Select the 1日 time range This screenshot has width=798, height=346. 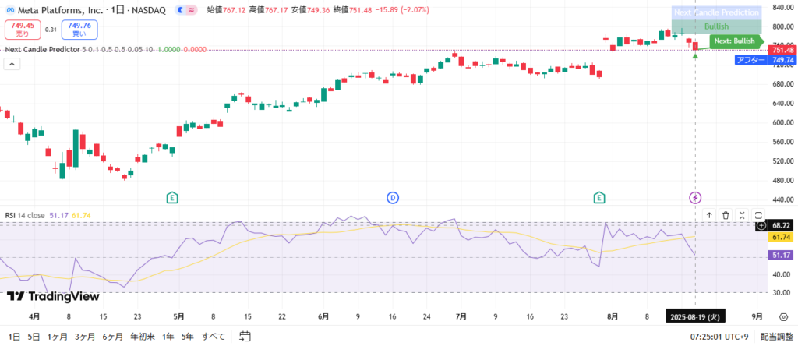point(14,337)
